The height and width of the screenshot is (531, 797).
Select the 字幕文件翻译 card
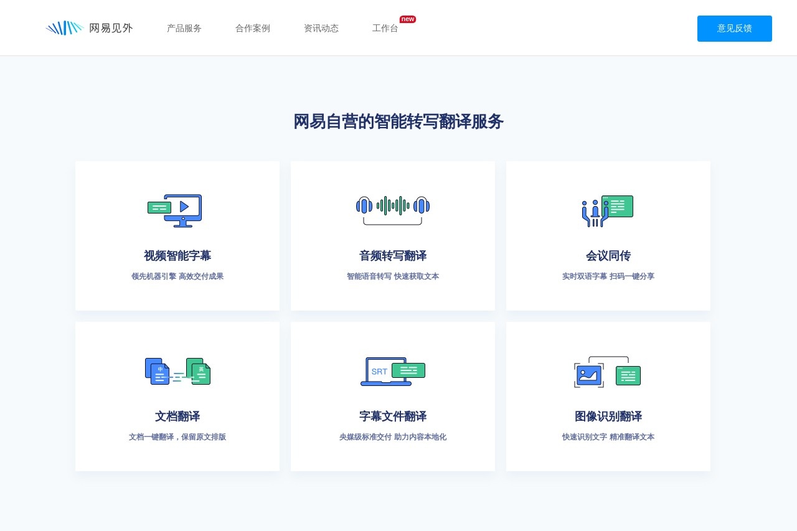point(393,396)
